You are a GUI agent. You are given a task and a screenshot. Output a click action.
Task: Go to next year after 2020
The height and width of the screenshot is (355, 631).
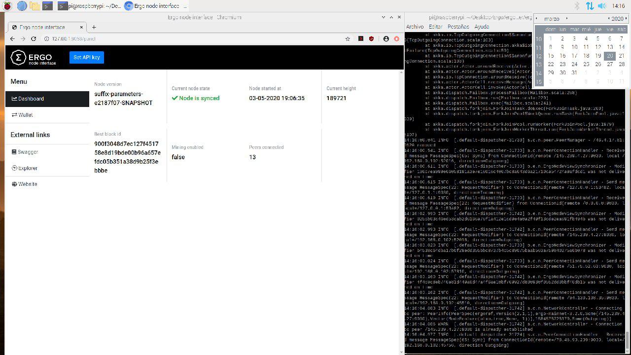tap(626, 19)
